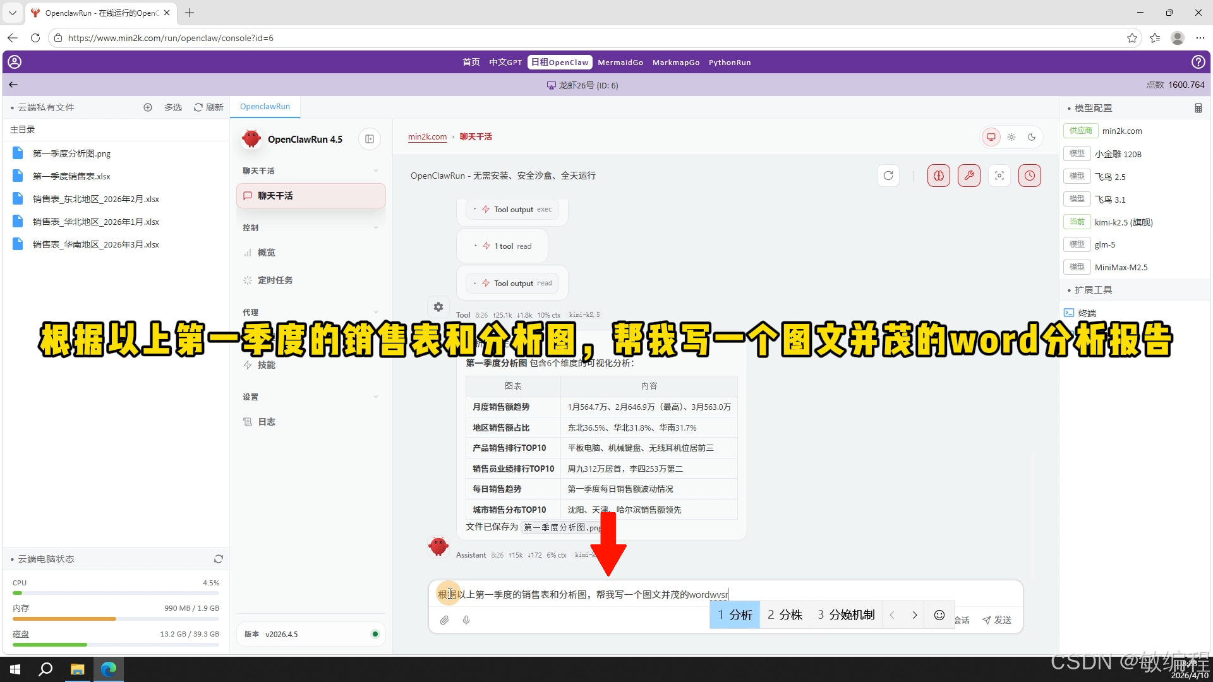This screenshot has height=682, width=1213.
Task: Click the screen capture icon
Action: coord(999,176)
